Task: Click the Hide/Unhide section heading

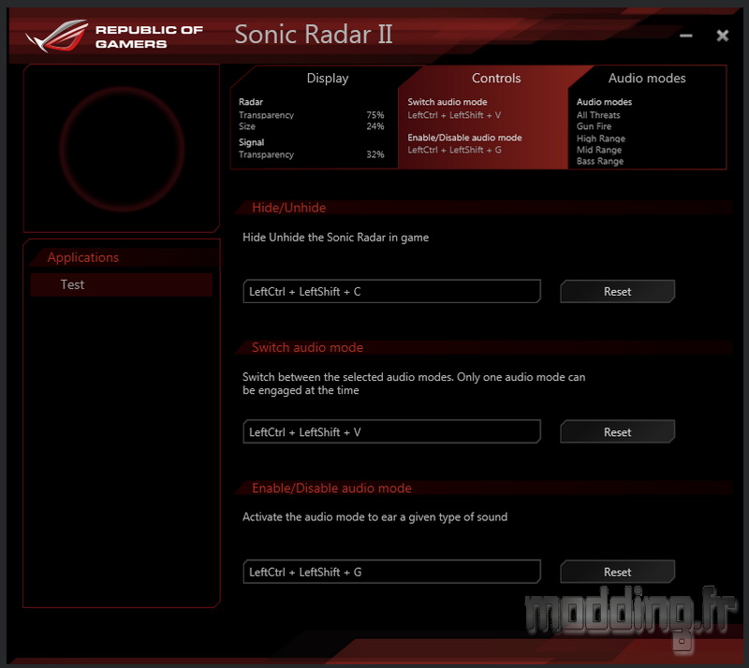Action: point(288,208)
